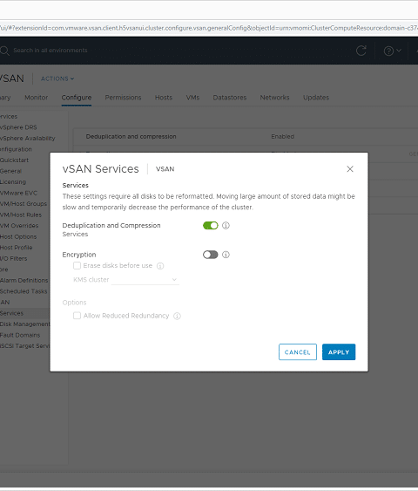Check Allow Reduced Redundancy option
This screenshot has height=491, width=418.
pos(77,316)
